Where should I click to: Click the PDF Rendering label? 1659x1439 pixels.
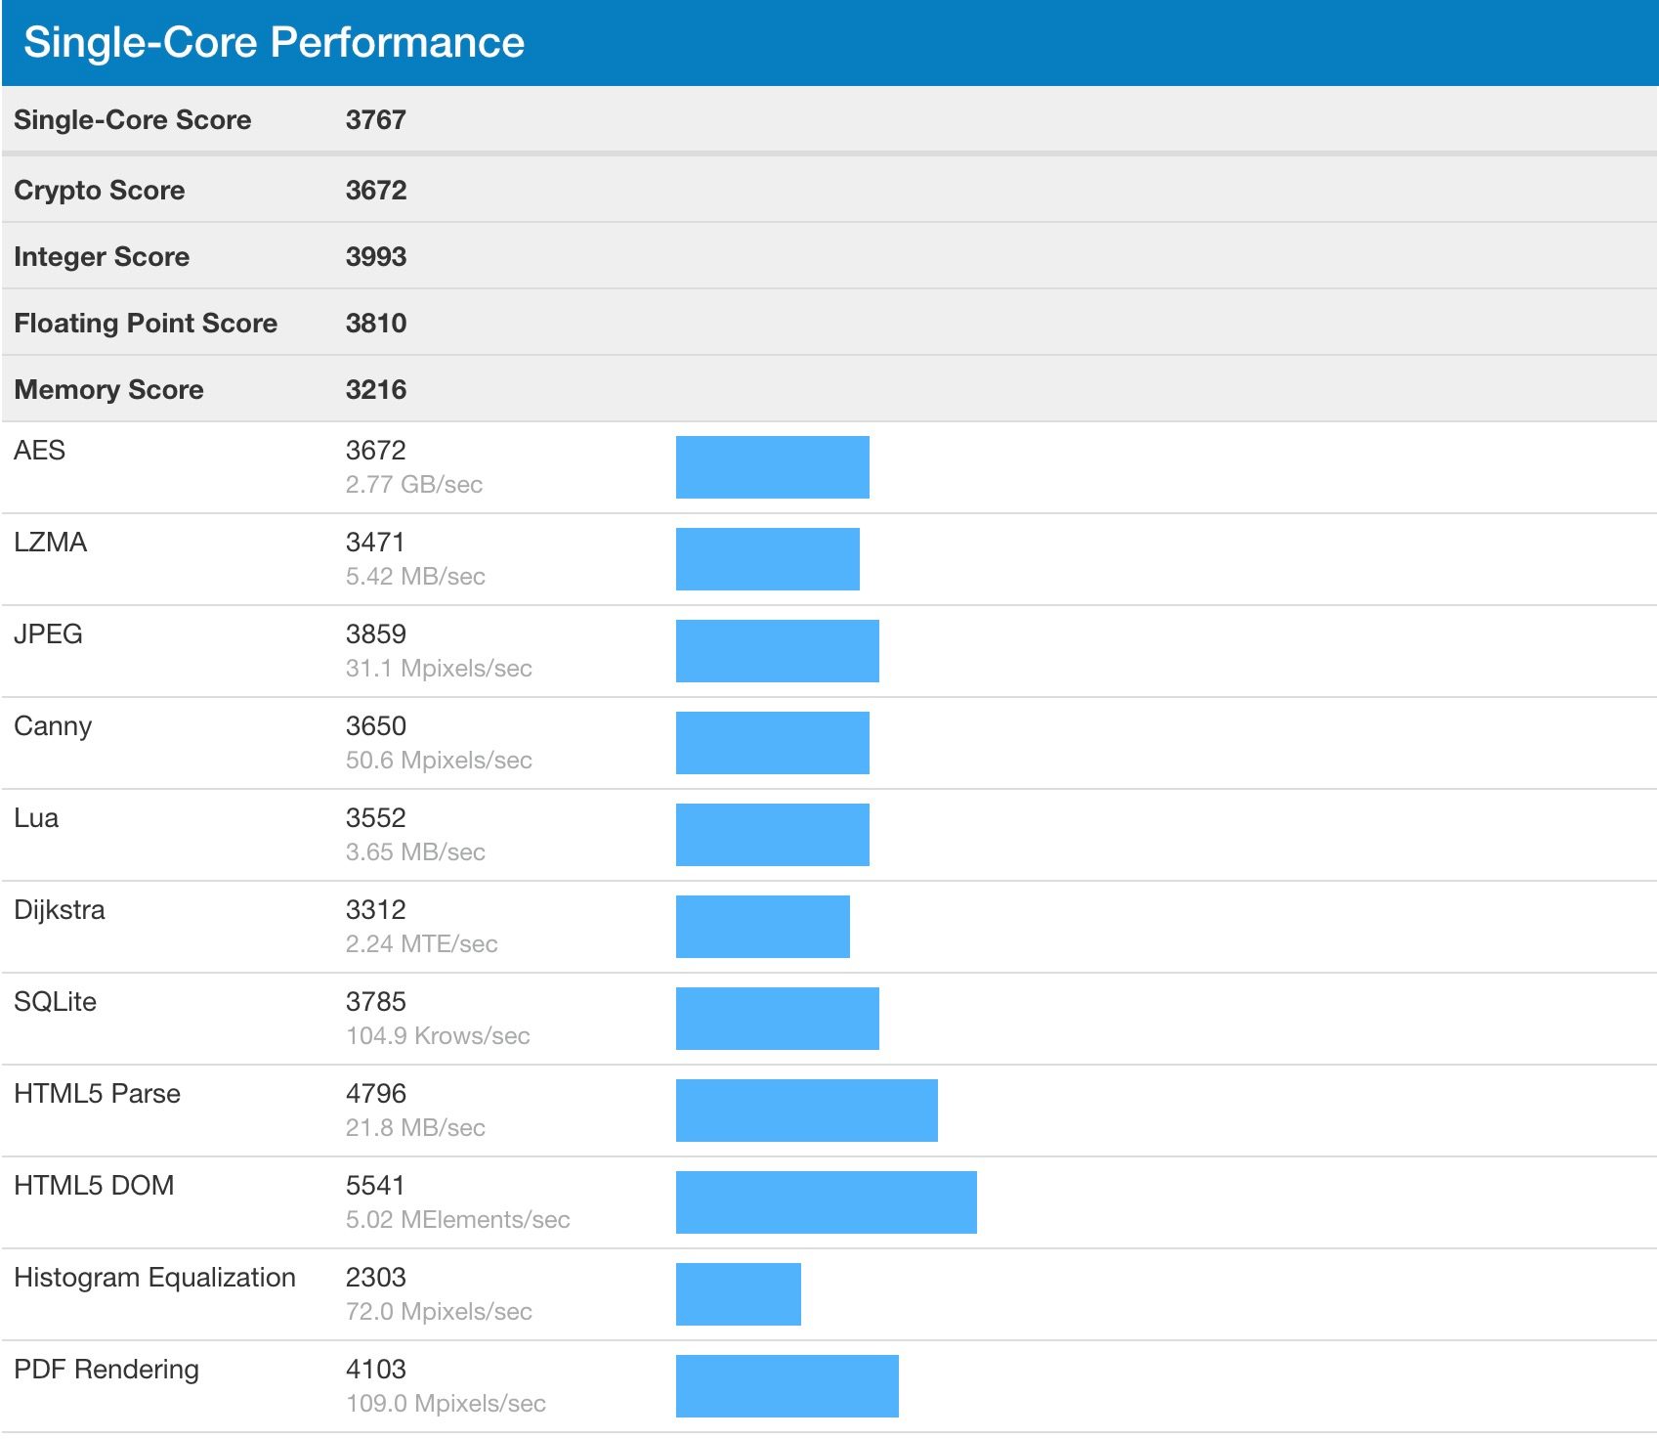(x=106, y=1369)
